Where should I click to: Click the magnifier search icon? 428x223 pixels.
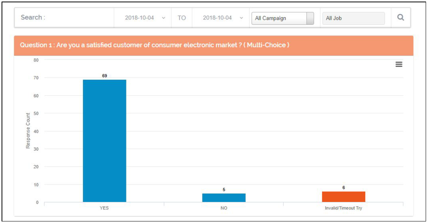point(400,18)
